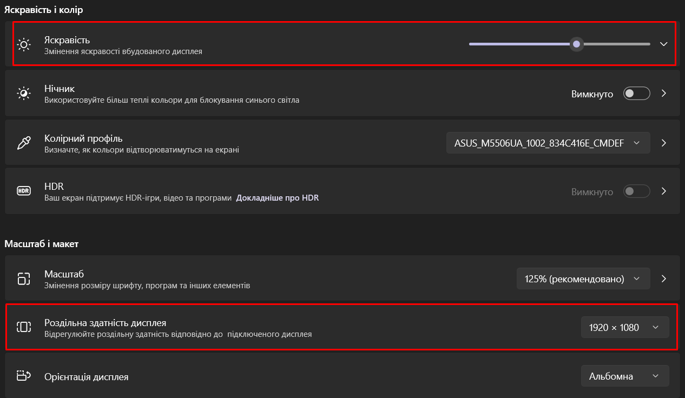Click the filled part of brightness slider
This screenshot has height=398, width=685.
[519, 44]
